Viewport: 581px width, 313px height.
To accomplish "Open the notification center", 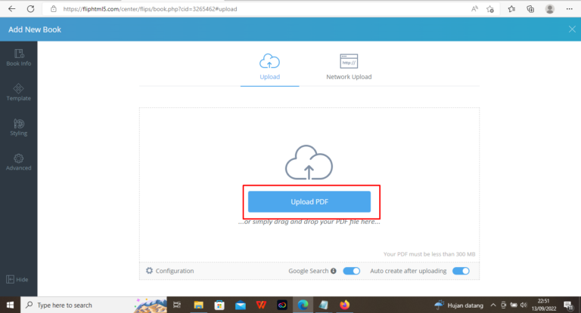I will tap(568, 305).
